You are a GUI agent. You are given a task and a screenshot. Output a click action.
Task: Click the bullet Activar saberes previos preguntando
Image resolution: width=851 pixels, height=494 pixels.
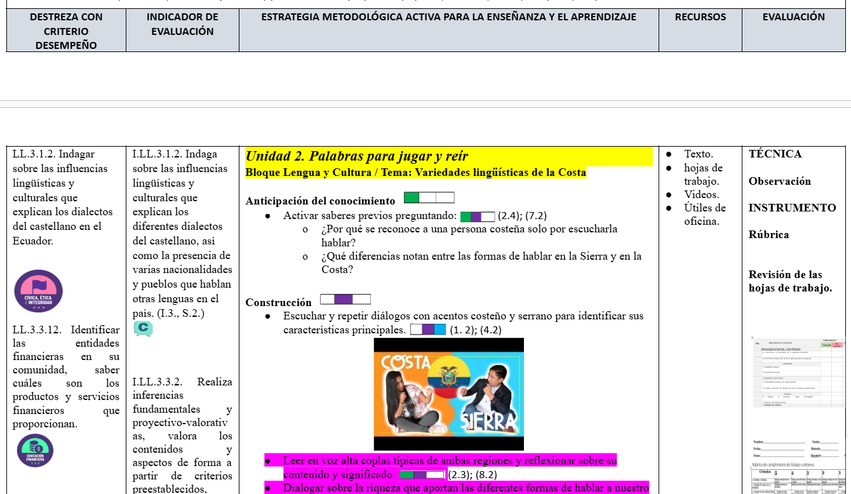pyautogui.click(x=370, y=216)
